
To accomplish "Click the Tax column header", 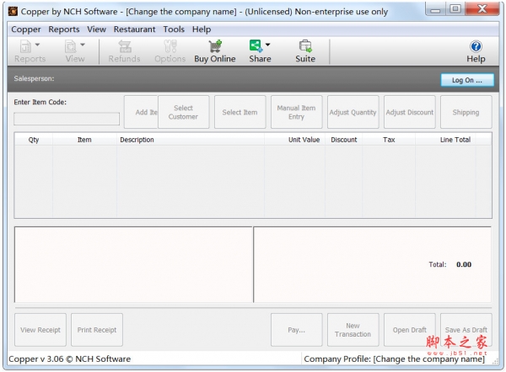I will pos(389,140).
